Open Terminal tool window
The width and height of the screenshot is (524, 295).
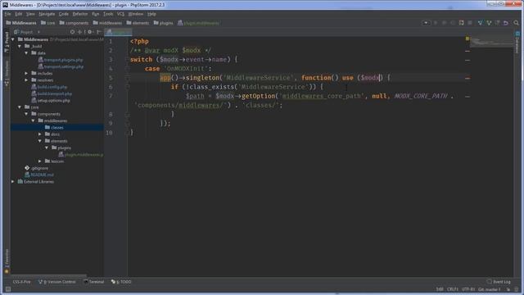[x=94, y=282]
